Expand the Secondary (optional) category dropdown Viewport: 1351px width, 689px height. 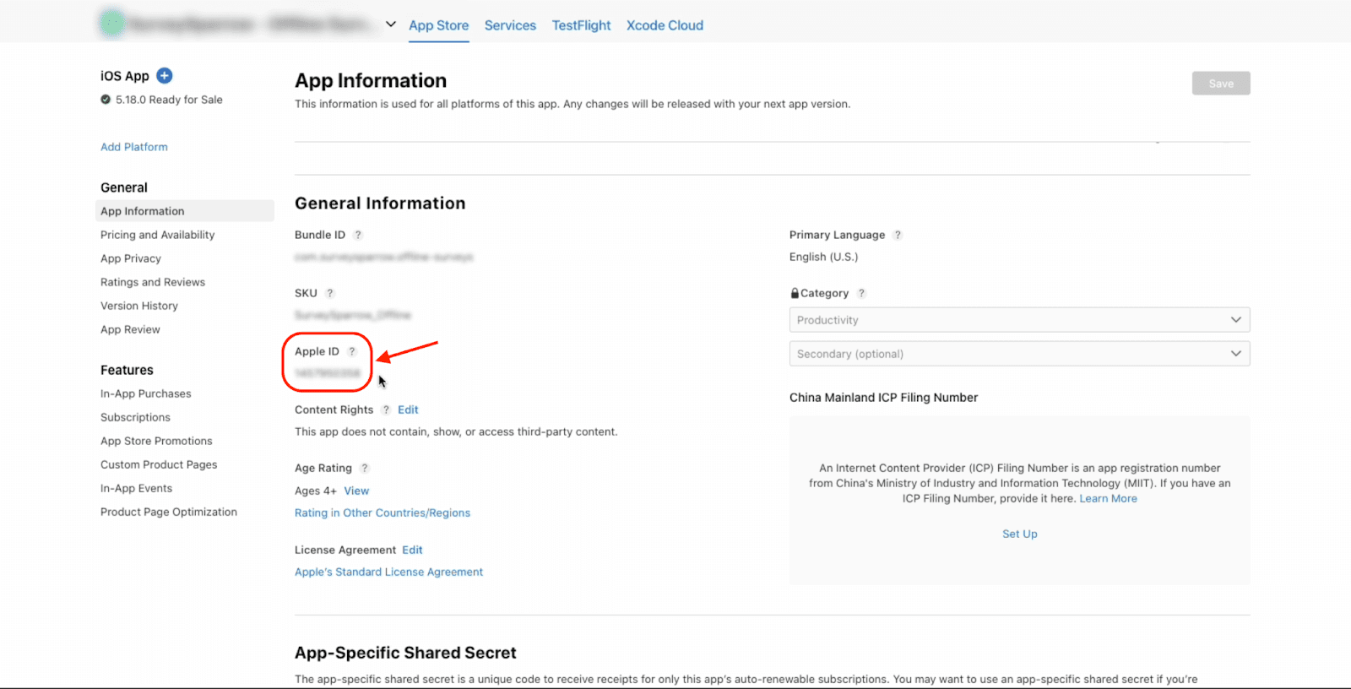coord(1019,354)
